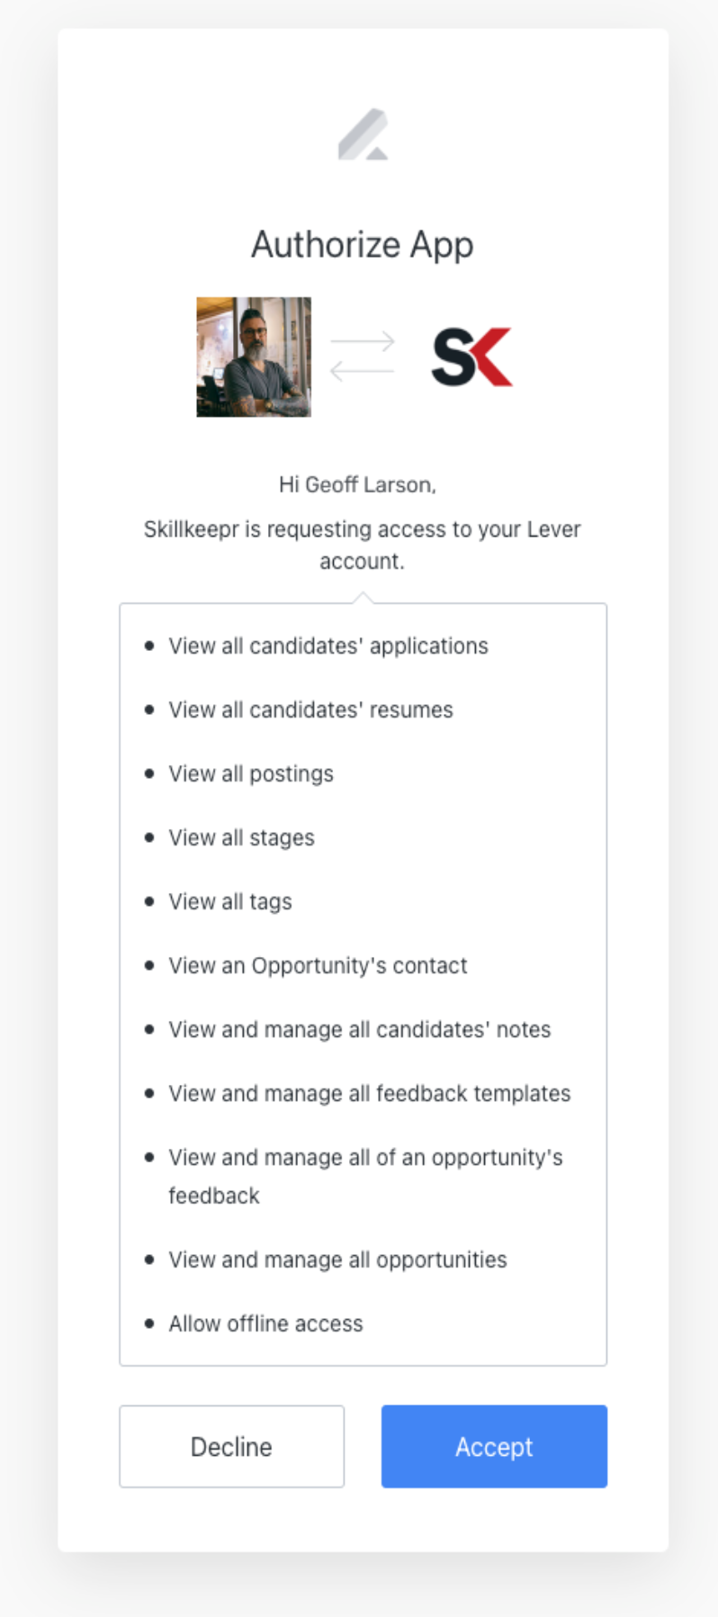
Task: Click the Skillkeepr access request message
Action: coord(362,545)
